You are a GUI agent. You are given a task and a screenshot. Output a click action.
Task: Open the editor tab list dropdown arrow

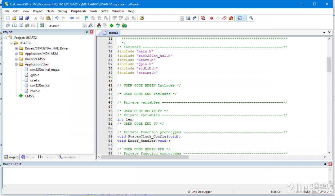pos(324,33)
